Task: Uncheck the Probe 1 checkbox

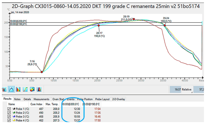Action: (x=9, y=109)
